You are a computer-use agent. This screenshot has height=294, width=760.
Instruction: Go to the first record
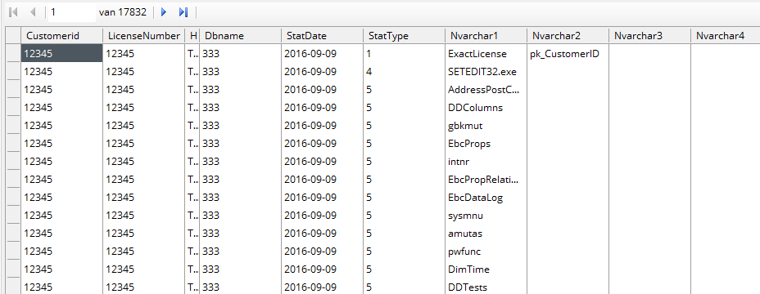point(14,12)
